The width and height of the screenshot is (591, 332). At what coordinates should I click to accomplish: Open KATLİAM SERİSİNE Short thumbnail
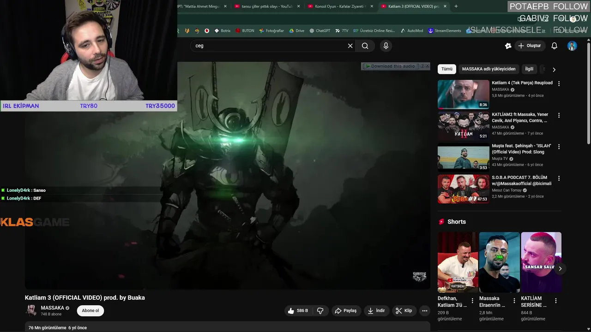pos(541,262)
